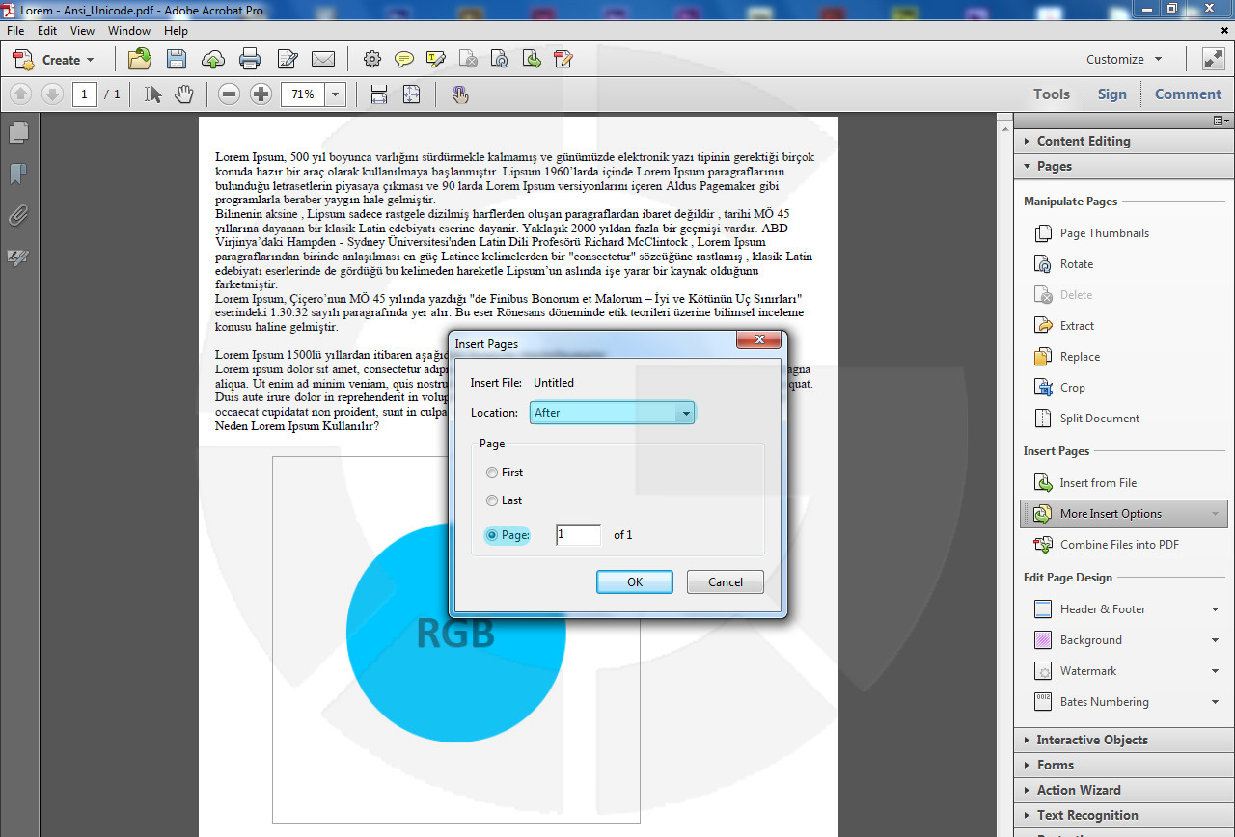Click the cloud upload icon
The height and width of the screenshot is (837, 1235).
[213, 60]
